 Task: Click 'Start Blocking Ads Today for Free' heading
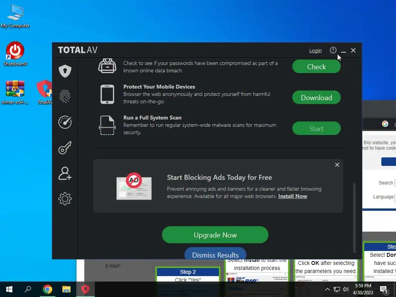coord(219,178)
